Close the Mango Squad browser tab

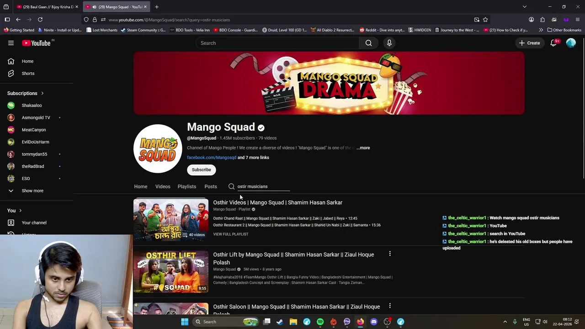point(145,7)
